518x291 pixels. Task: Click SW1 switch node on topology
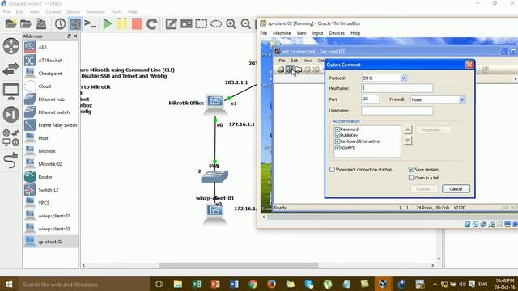coord(214,176)
